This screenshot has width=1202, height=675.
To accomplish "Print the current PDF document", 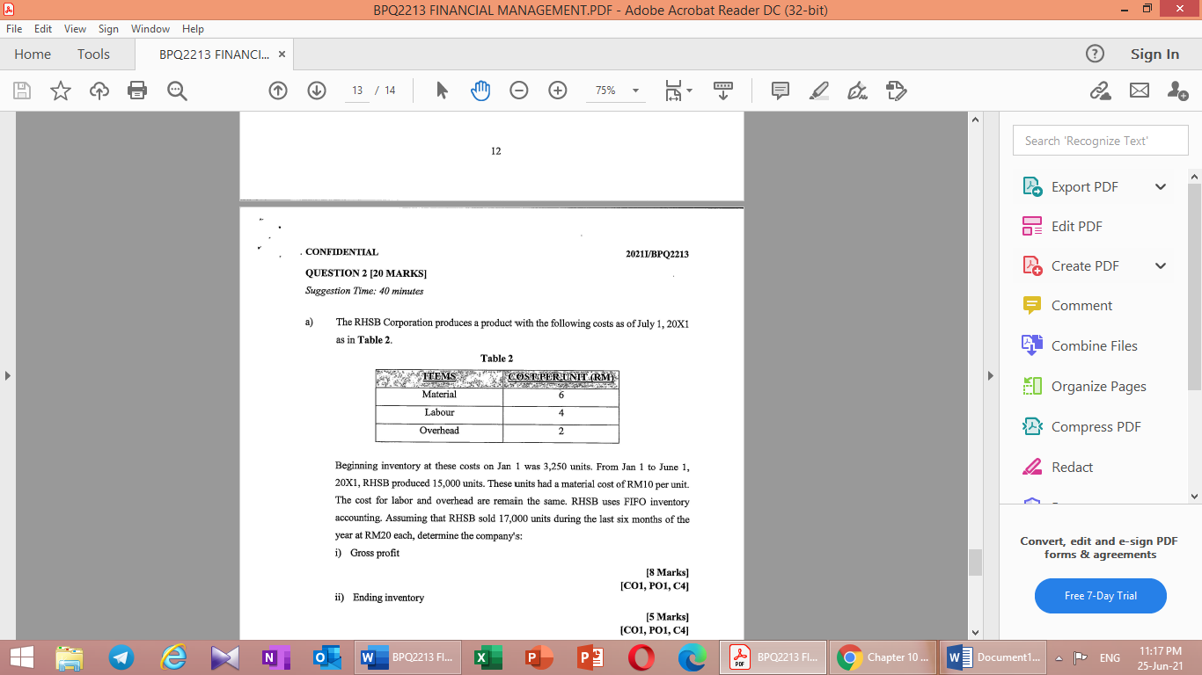I will (136, 91).
